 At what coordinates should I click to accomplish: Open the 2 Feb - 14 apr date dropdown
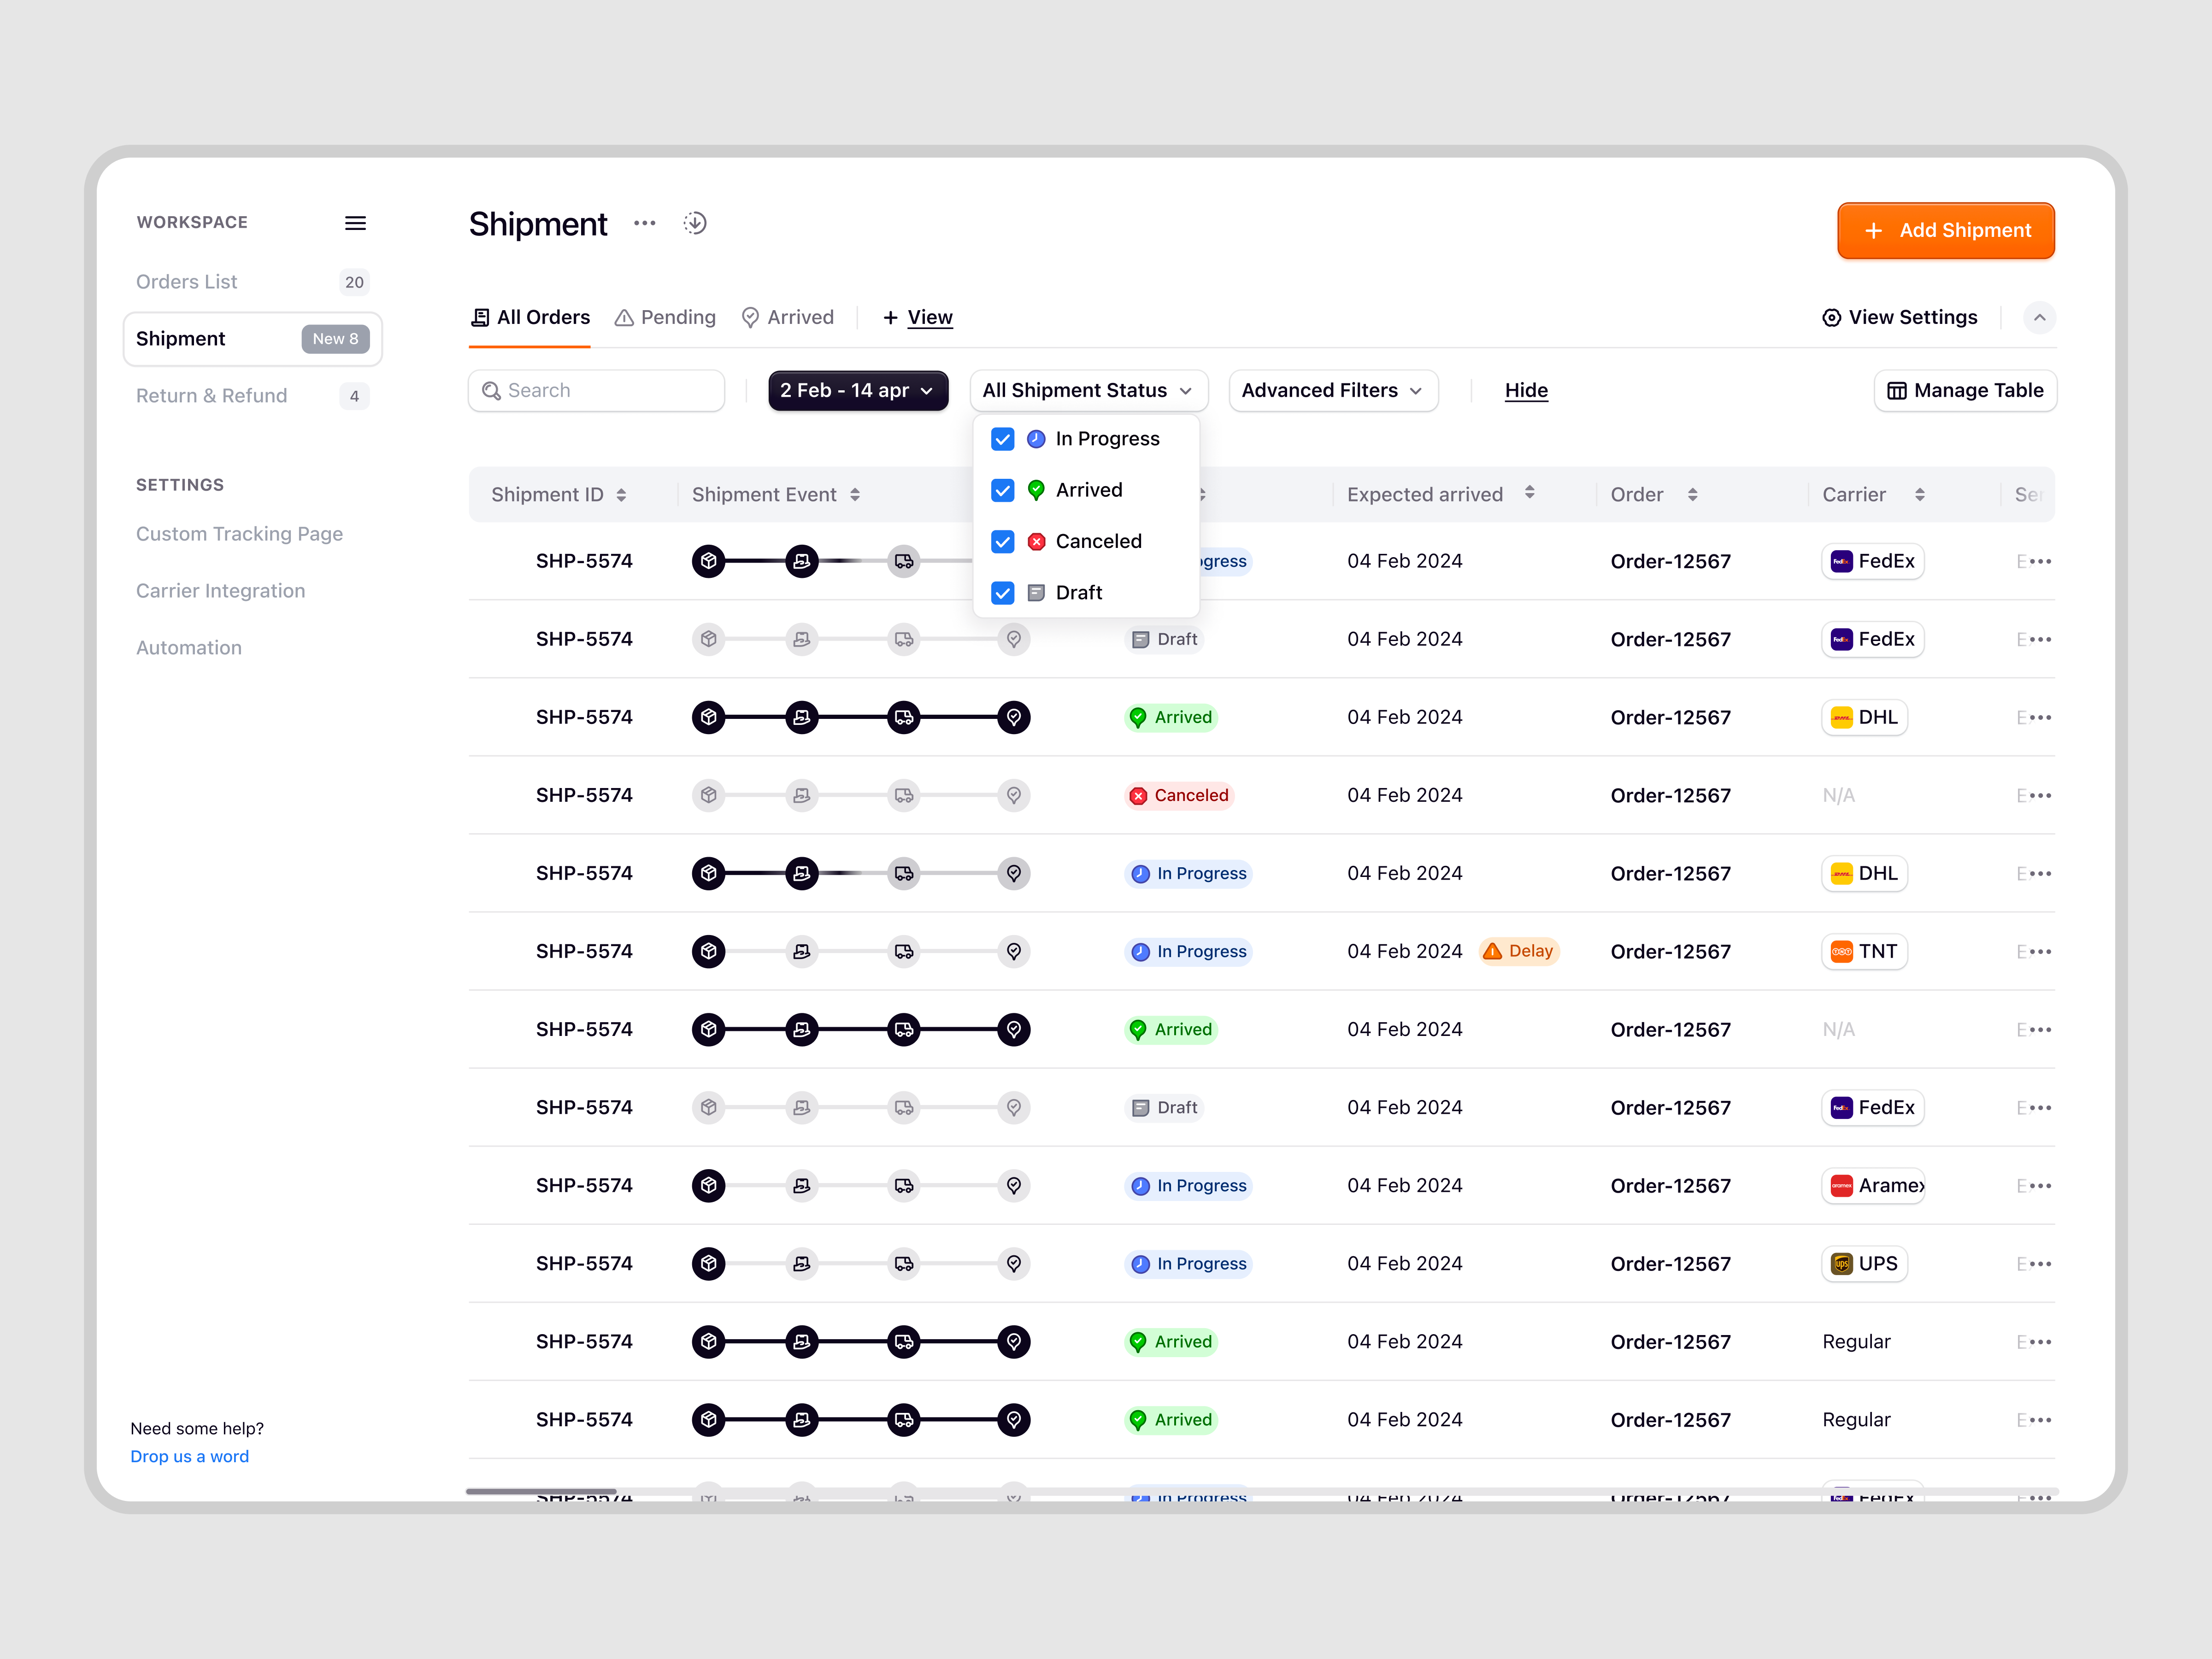click(x=857, y=391)
